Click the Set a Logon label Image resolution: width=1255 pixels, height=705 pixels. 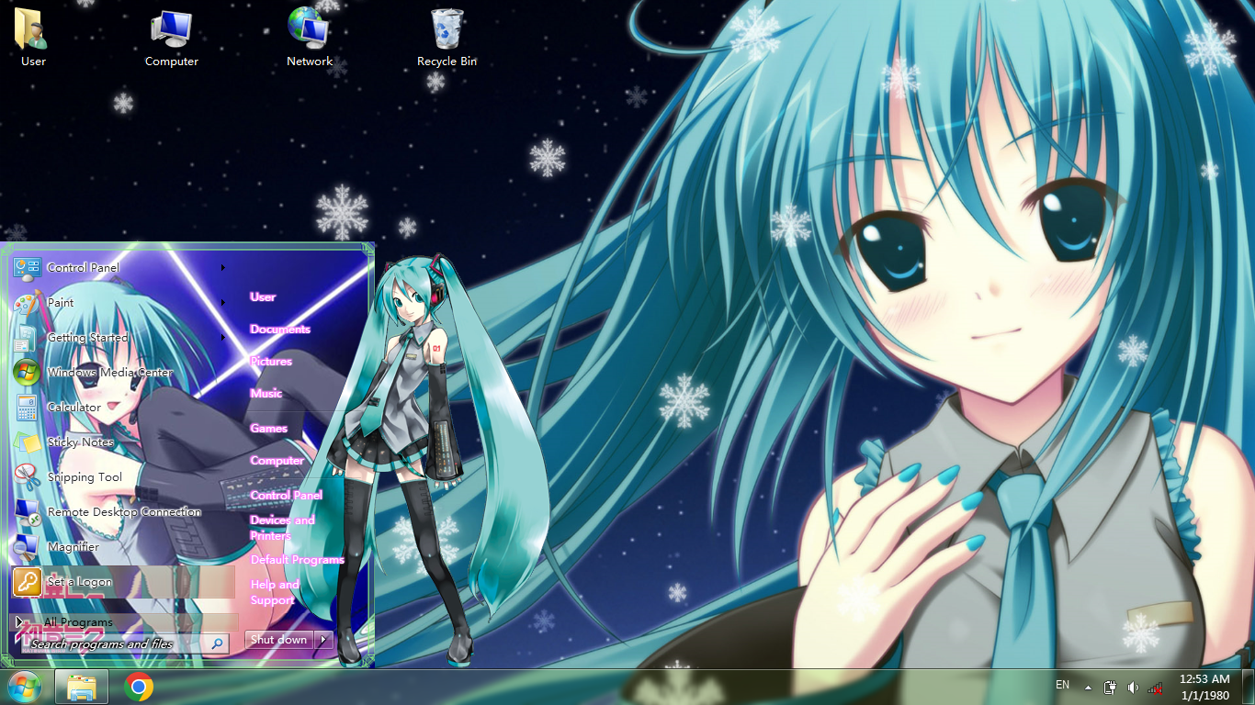80,582
